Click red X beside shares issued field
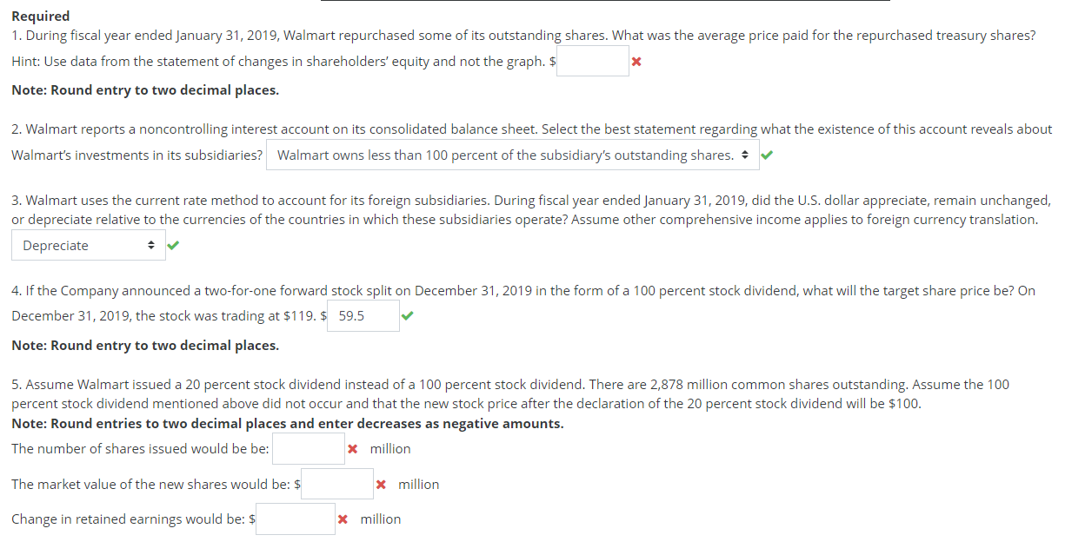 point(352,449)
